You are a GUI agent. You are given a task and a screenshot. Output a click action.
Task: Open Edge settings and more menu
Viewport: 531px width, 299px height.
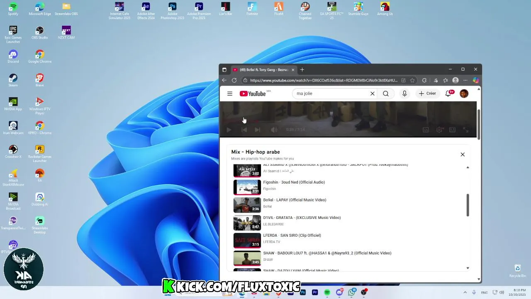(465, 80)
